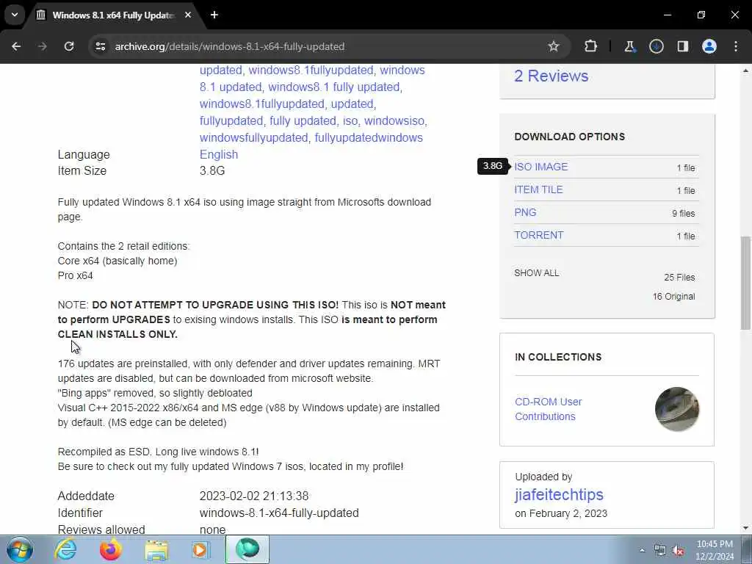The width and height of the screenshot is (752, 564).
Task: Click the windowsiso tag link
Action: click(395, 121)
